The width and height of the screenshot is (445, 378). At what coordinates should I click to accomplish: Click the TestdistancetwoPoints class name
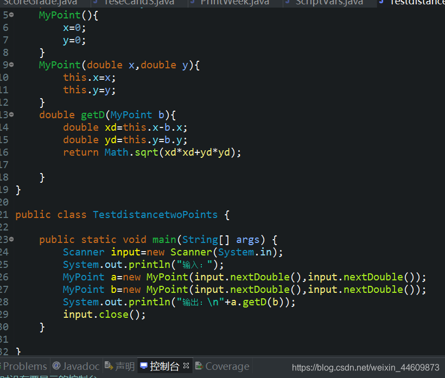[155, 215]
